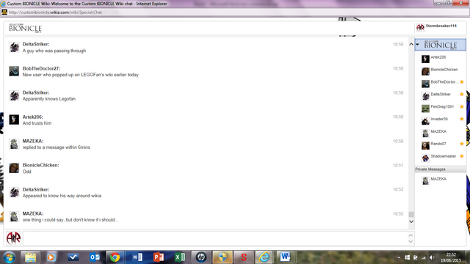The image size is (470, 264).
Task: Select Artek206 in the user list
Action: (441, 59)
